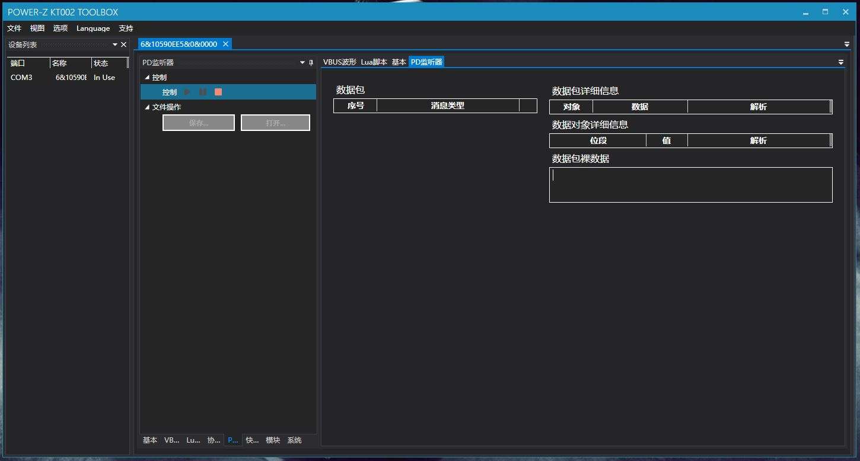Image resolution: width=860 pixels, height=461 pixels.
Task: Select the 状态 column header in device list
Action: pyautogui.click(x=110, y=63)
